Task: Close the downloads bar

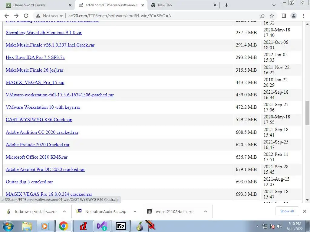Action: pos(305,211)
